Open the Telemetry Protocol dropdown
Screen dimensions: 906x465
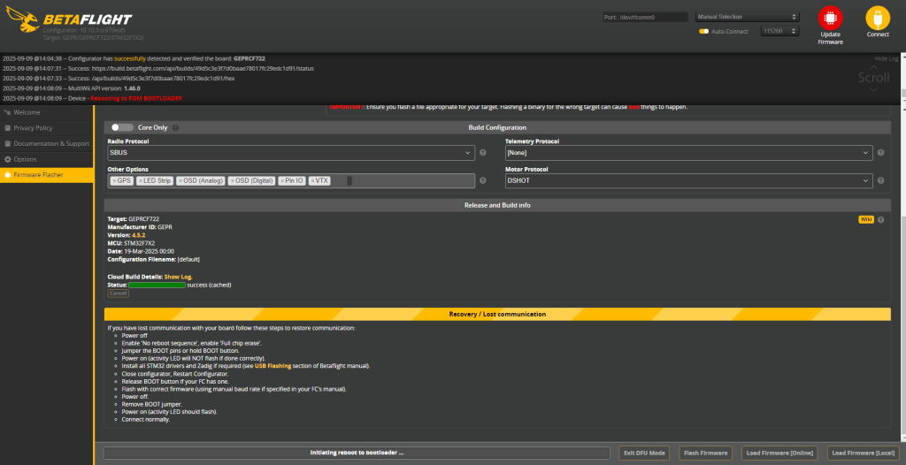(688, 153)
